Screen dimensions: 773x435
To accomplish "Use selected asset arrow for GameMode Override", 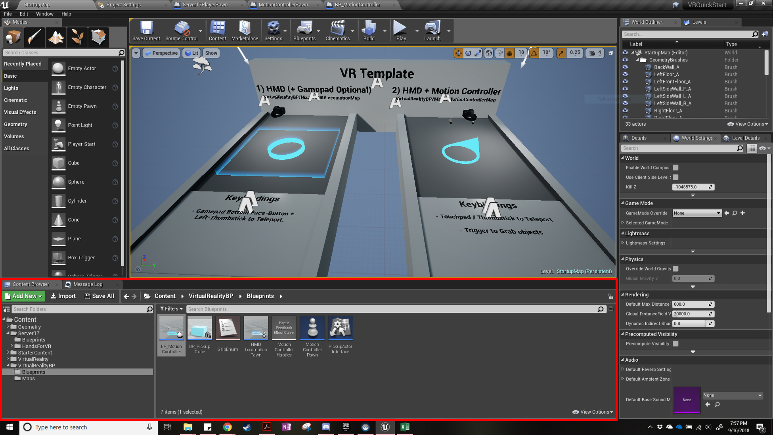I will coord(727,213).
